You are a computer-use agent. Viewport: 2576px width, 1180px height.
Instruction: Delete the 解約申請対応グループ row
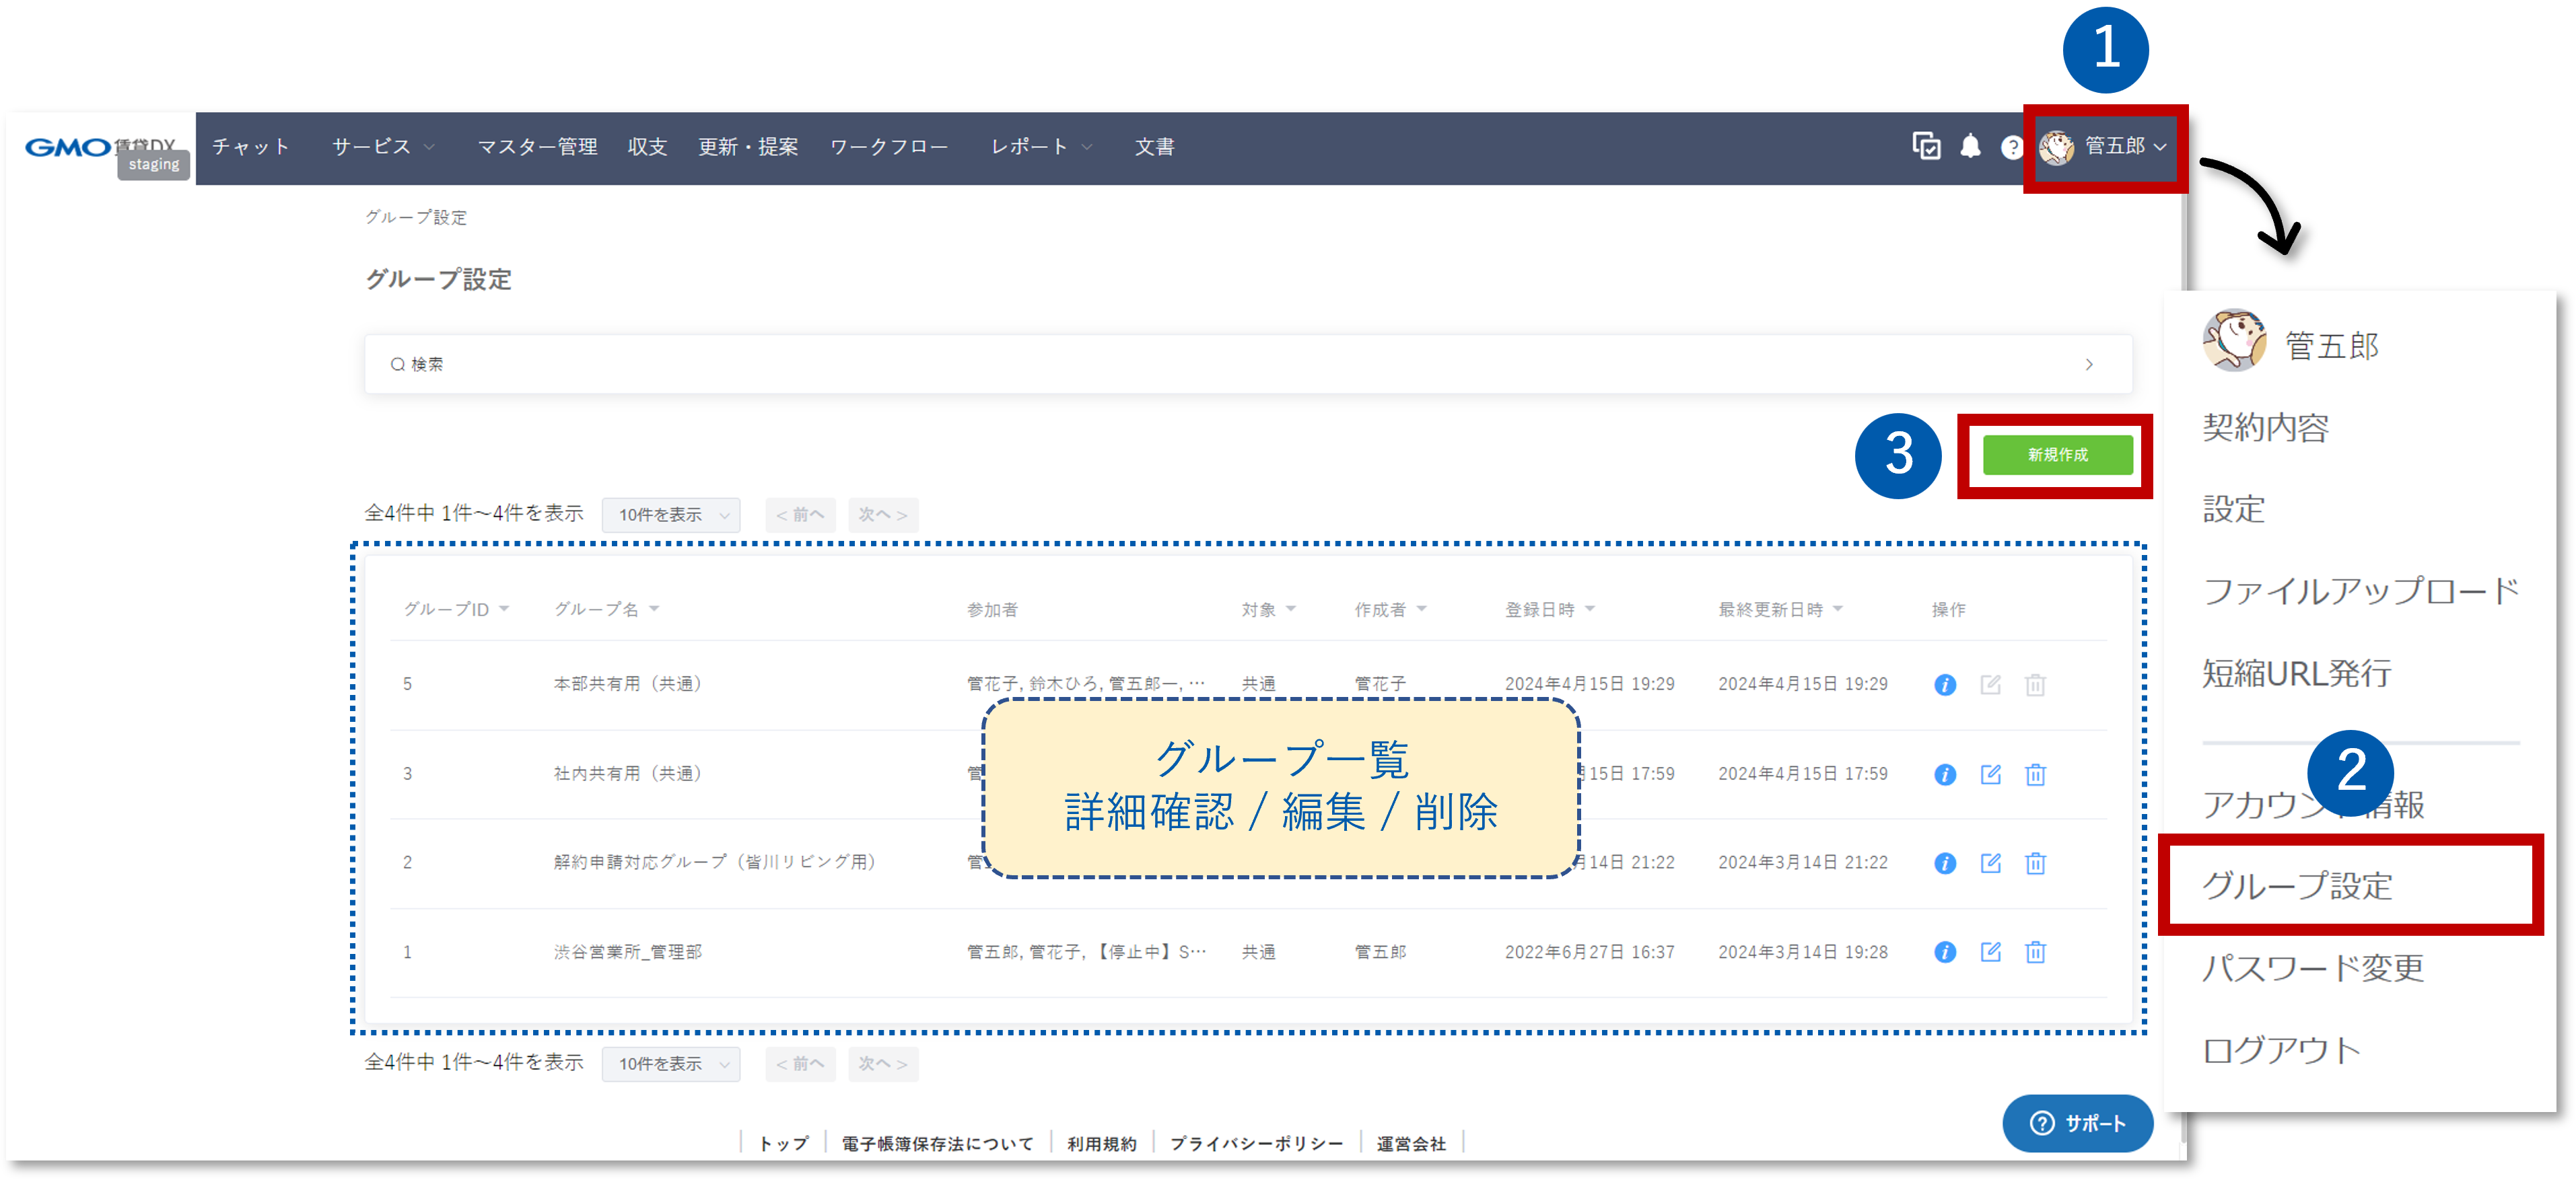click(2035, 863)
